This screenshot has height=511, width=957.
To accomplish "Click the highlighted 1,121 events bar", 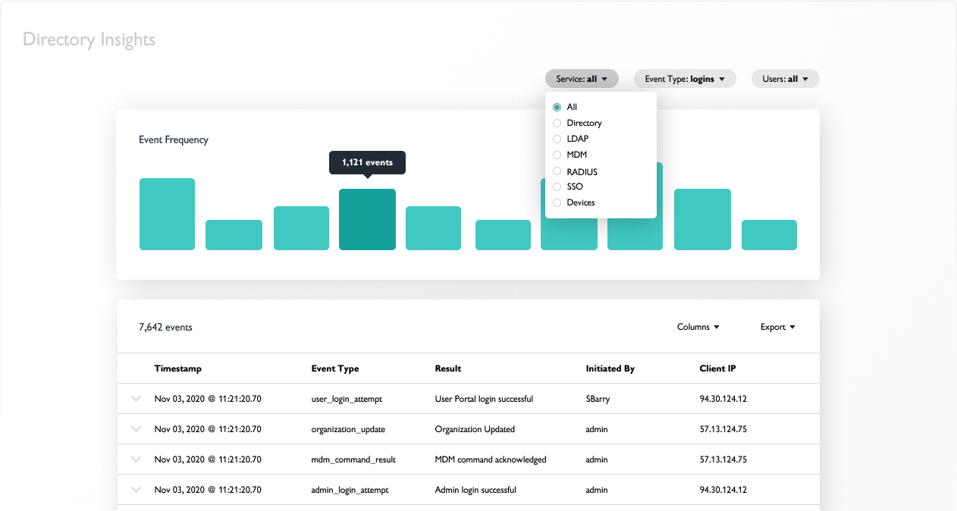I will coord(367,220).
